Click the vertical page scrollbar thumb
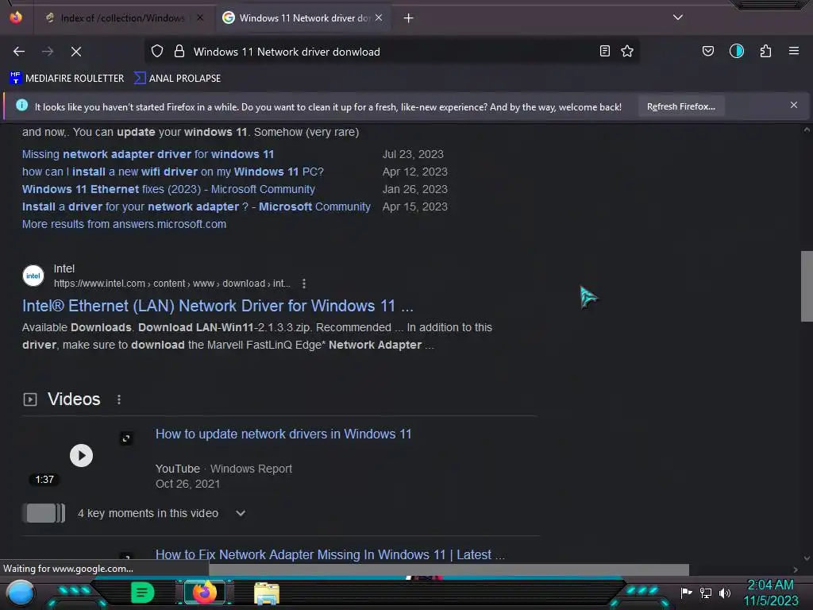The height and width of the screenshot is (610, 813). point(807,286)
